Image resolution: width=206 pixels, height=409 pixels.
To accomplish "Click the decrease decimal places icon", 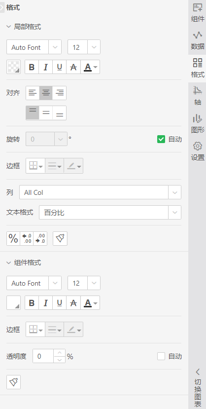I will [x=40, y=238].
